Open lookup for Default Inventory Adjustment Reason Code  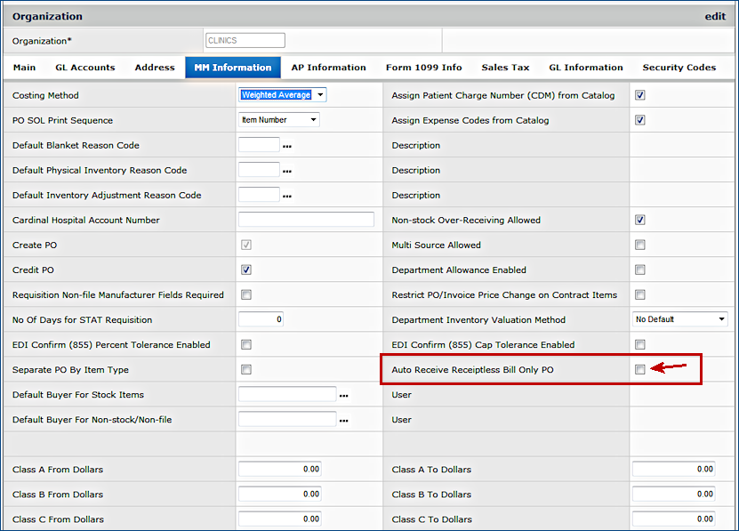287,196
